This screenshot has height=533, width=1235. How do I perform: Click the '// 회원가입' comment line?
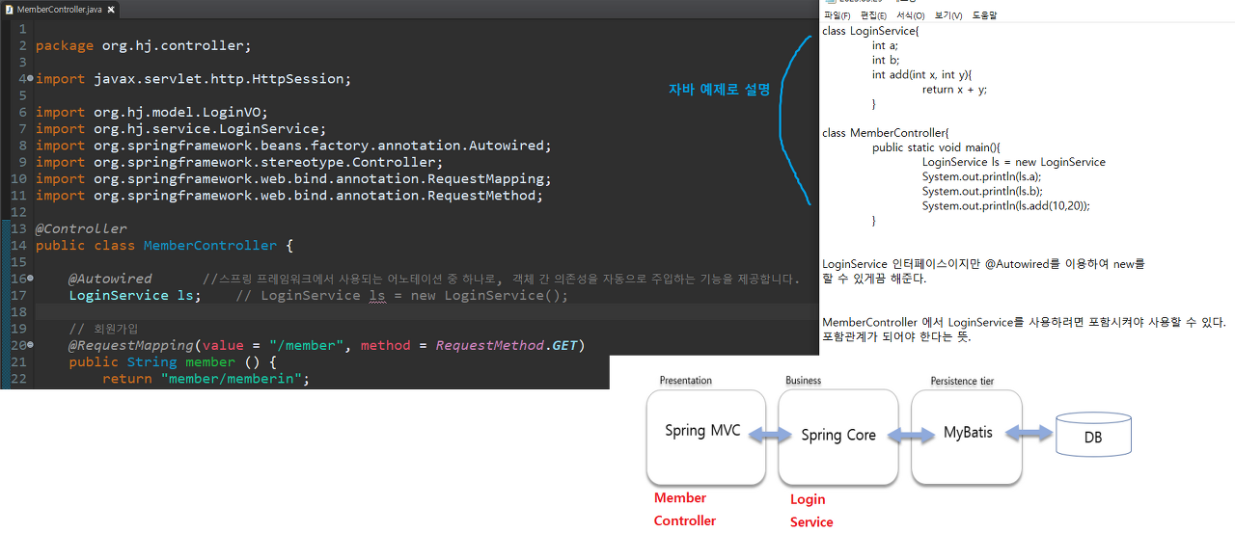tap(103, 329)
